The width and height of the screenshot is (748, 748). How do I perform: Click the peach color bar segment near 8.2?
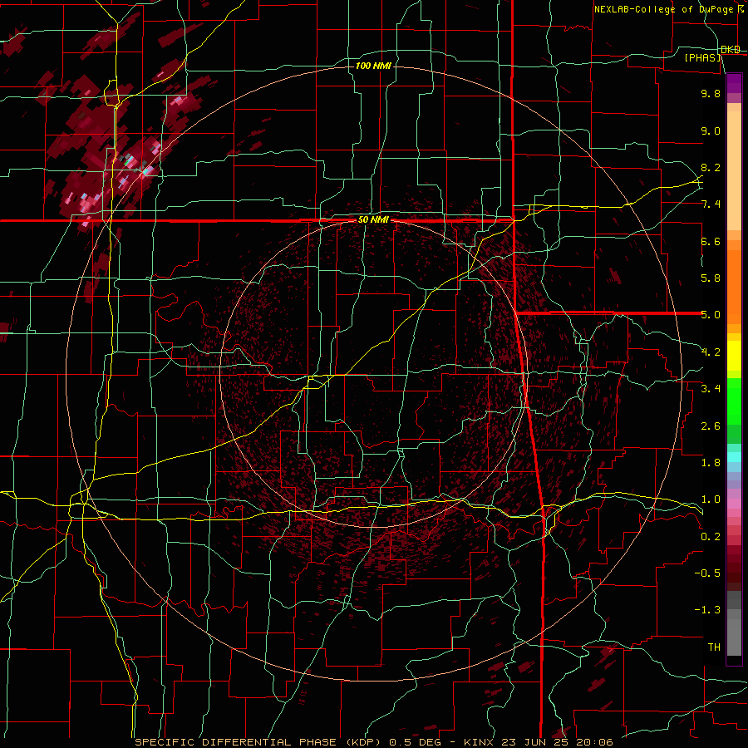click(734, 170)
